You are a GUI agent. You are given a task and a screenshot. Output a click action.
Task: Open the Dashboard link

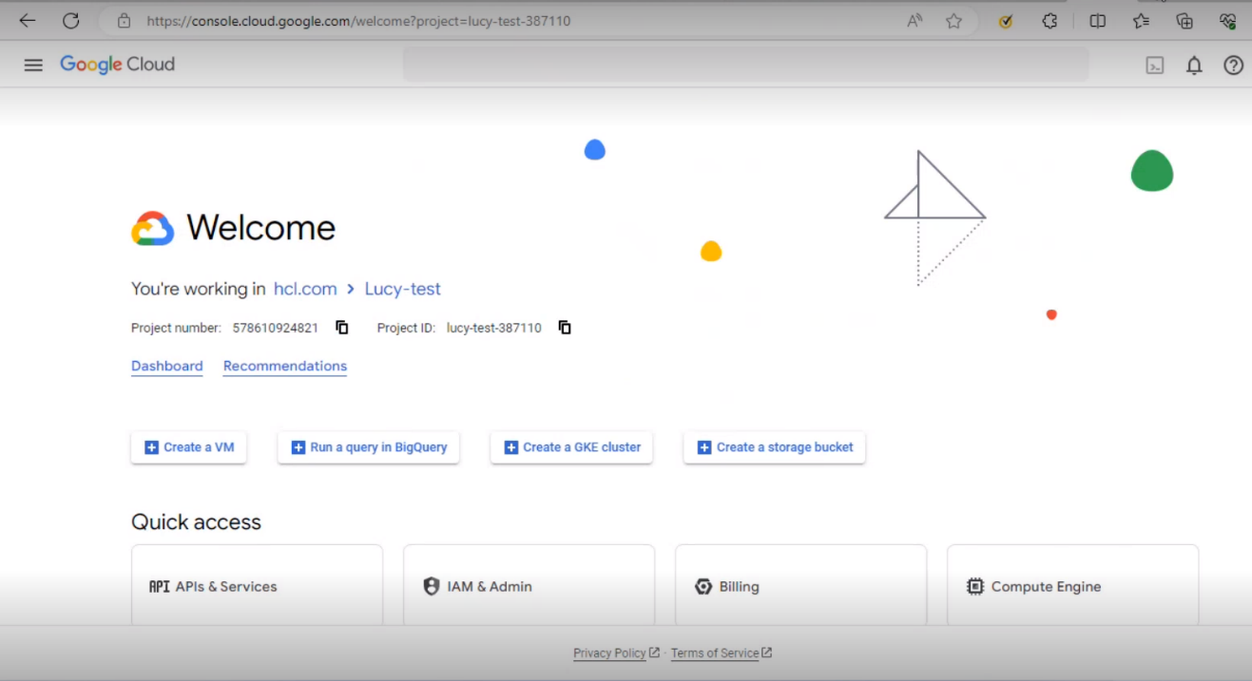(x=167, y=367)
